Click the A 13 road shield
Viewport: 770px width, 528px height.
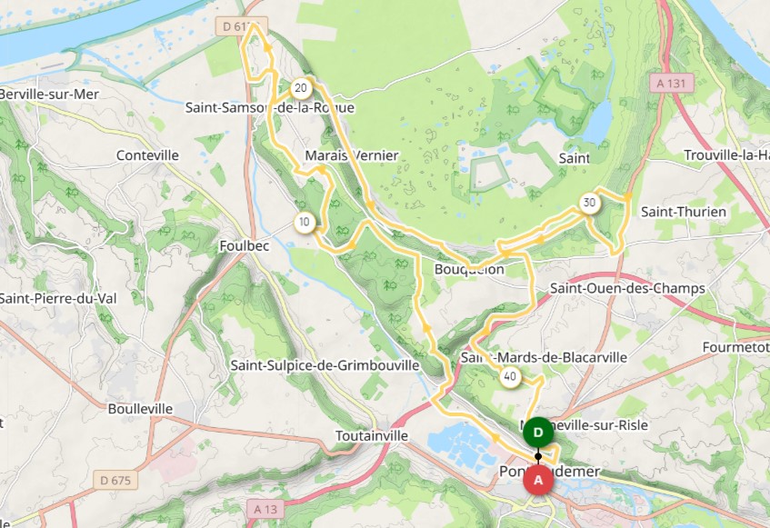(265, 509)
